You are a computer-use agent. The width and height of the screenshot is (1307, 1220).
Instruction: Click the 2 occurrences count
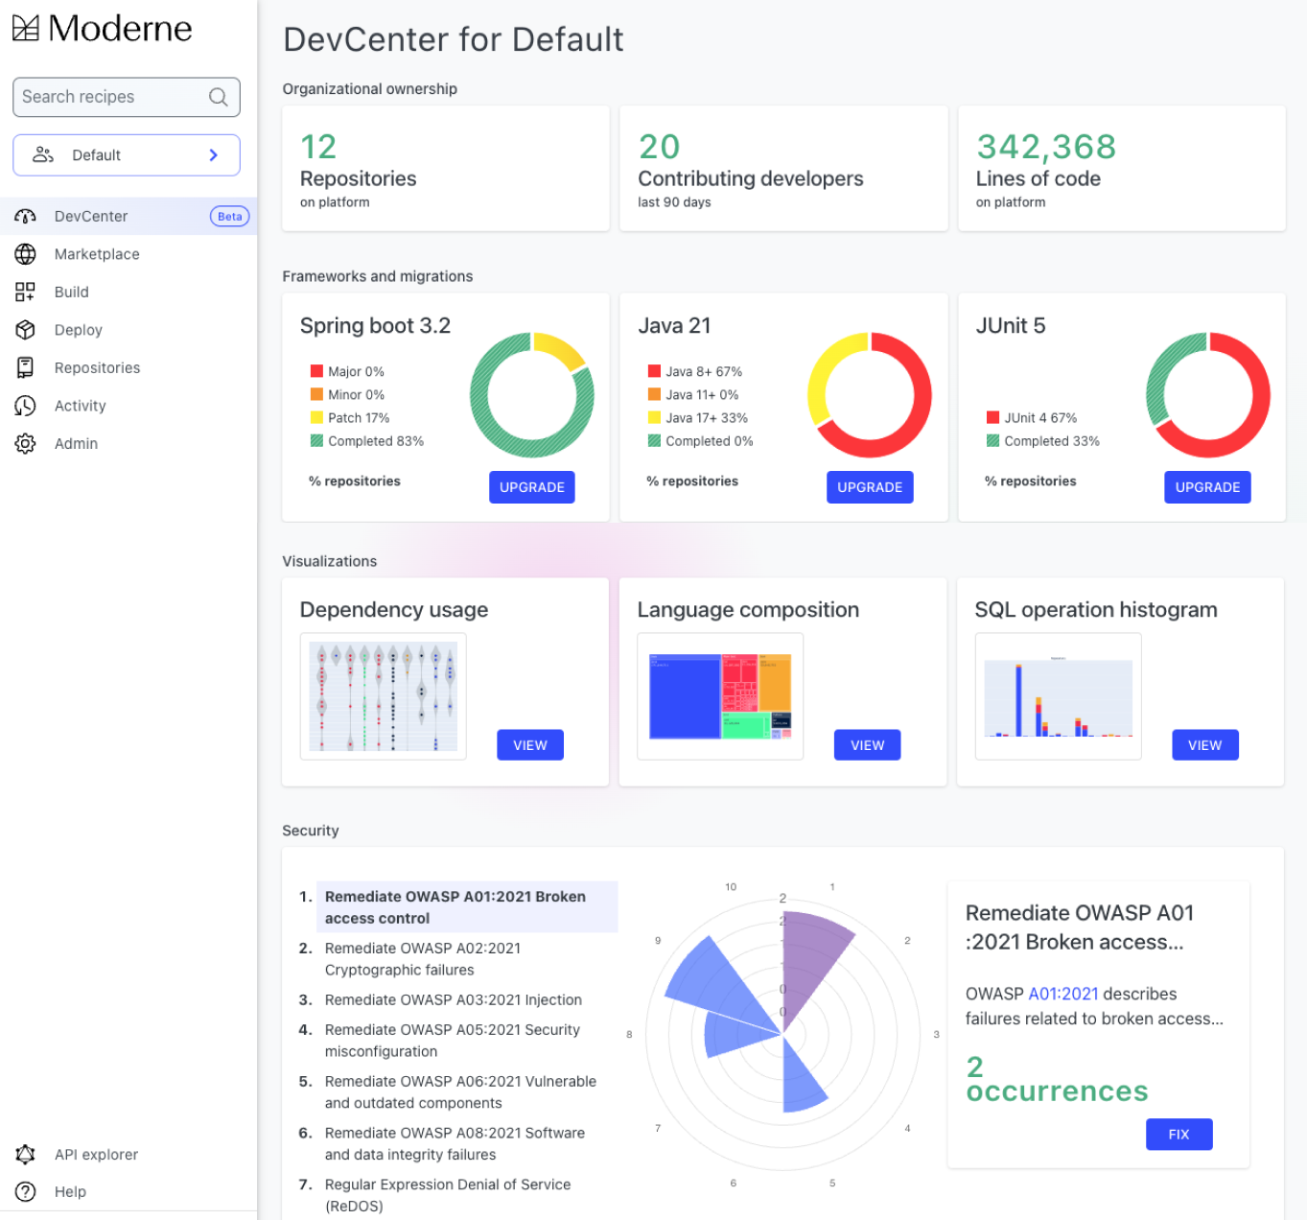pyautogui.click(x=1057, y=1079)
